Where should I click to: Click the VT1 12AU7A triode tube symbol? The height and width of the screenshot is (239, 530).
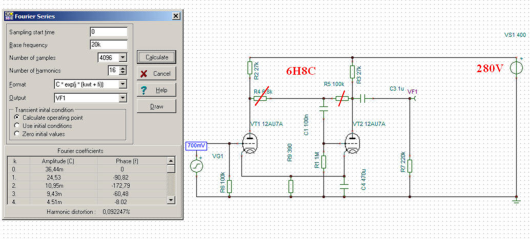tap(250, 143)
